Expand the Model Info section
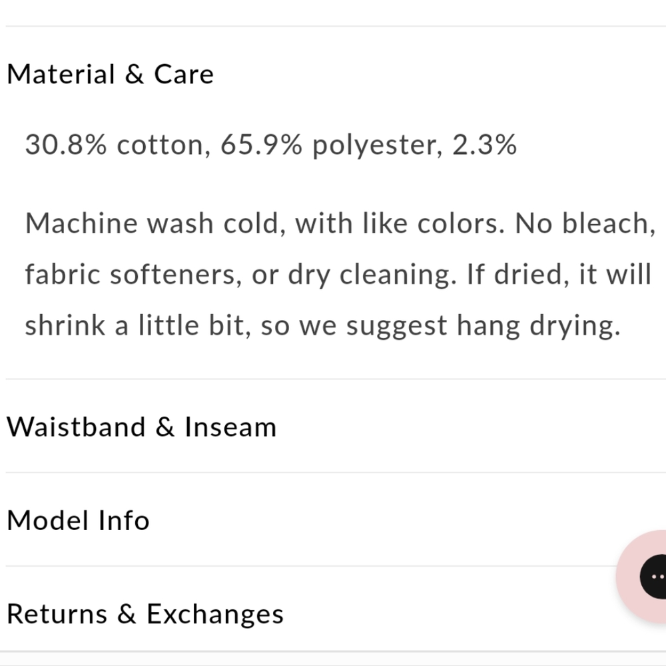Screen dimensions: 666x666 pos(78,520)
